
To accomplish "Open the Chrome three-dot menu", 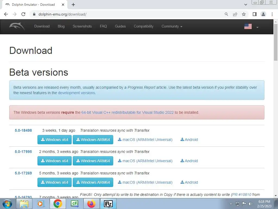I will point(272,14).
